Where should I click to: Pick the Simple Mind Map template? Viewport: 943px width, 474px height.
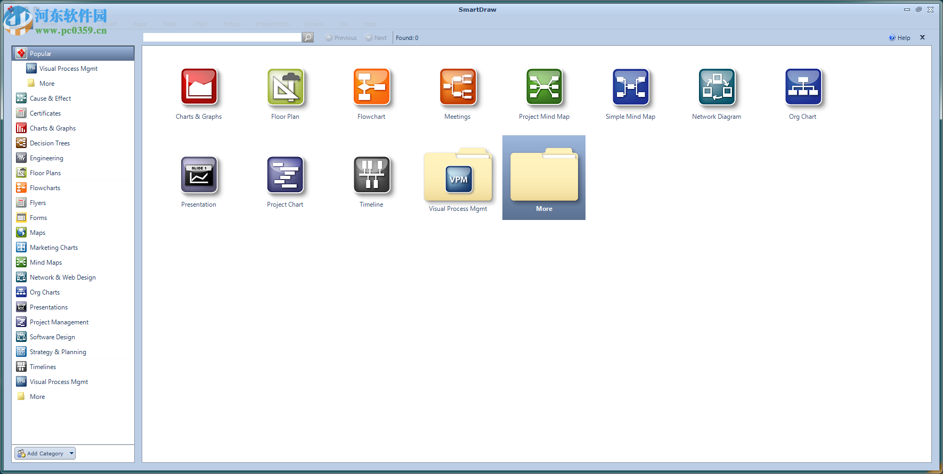point(630,94)
